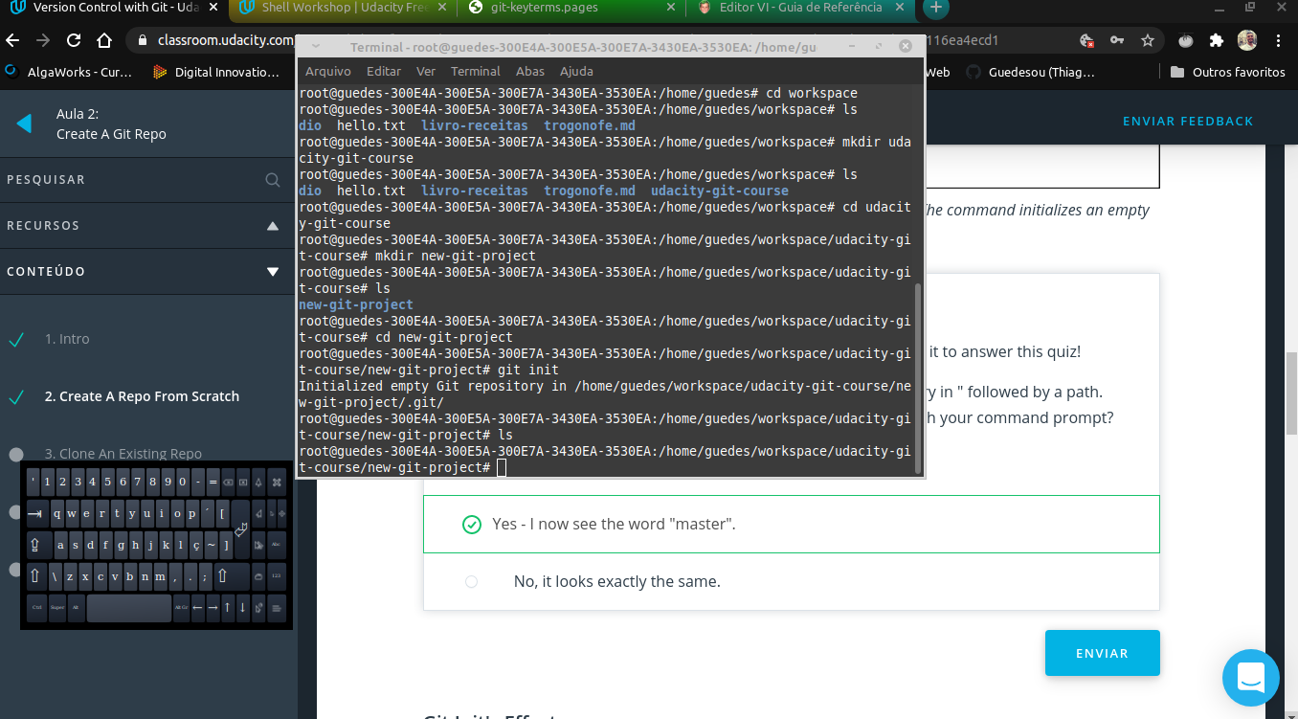Open Ver menu in Terminal
This screenshot has height=719, width=1298.
click(426, 72)
